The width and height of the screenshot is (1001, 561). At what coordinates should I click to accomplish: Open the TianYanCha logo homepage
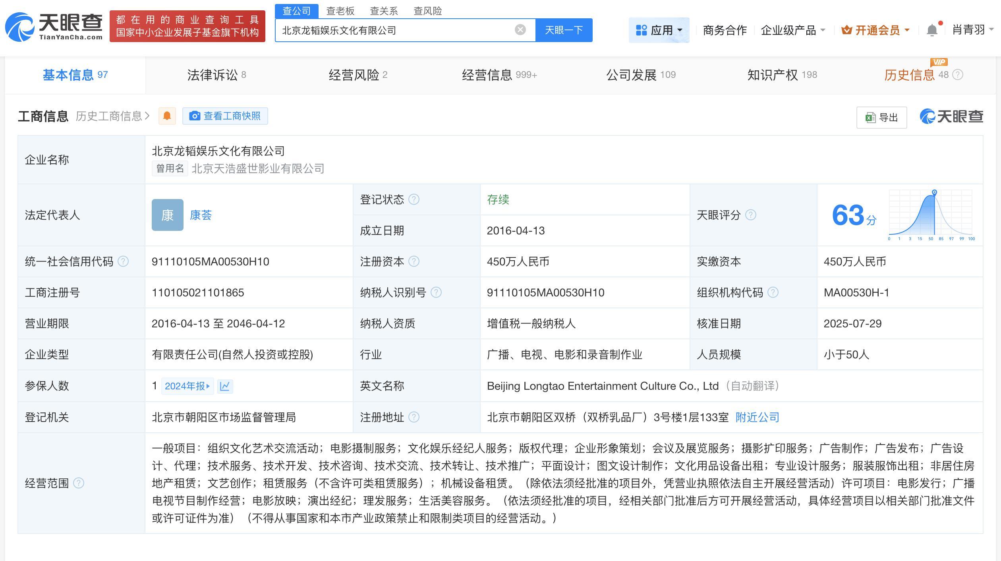coord(54,27)
